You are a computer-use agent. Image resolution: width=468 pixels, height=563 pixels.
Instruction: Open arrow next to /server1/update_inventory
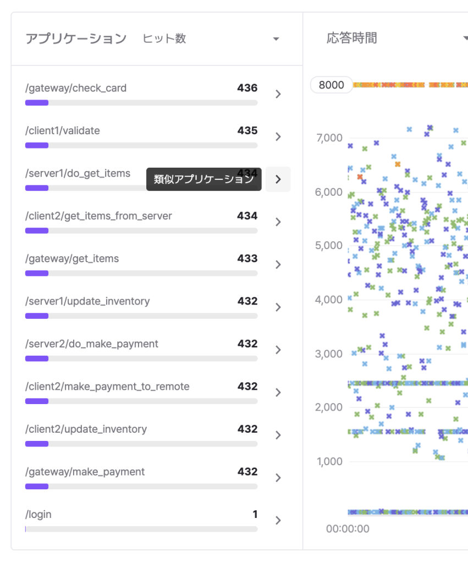point(278,307)
